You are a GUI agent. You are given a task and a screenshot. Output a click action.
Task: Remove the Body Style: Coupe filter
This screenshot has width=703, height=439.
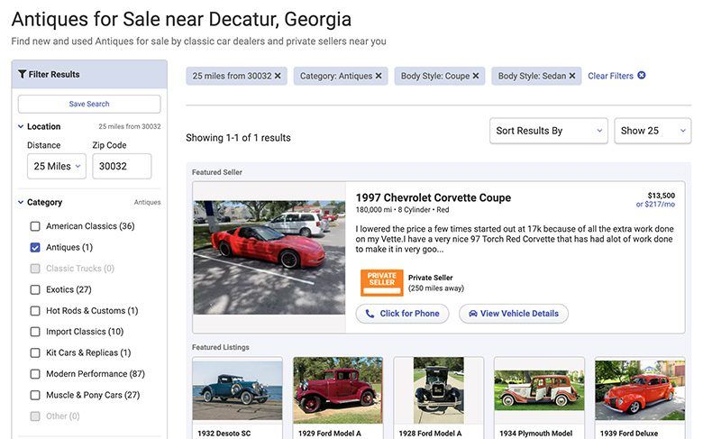click(476, 77)
